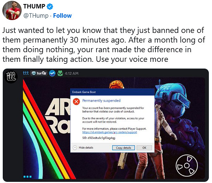The image size is (212, 183).
Task: Click the green heart clover badge
Action: [60, 73]
